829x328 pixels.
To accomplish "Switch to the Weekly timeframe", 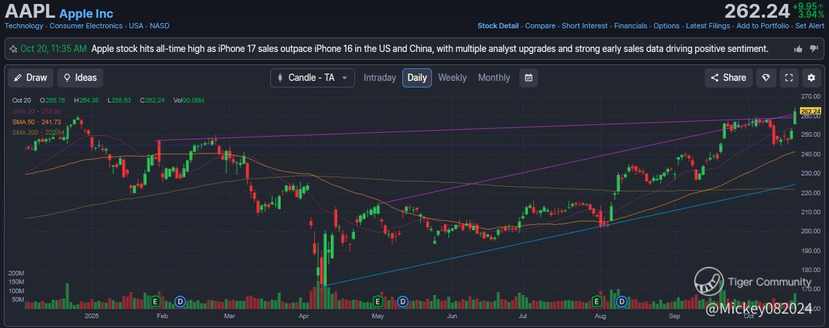I will click(x=452, y=78).
